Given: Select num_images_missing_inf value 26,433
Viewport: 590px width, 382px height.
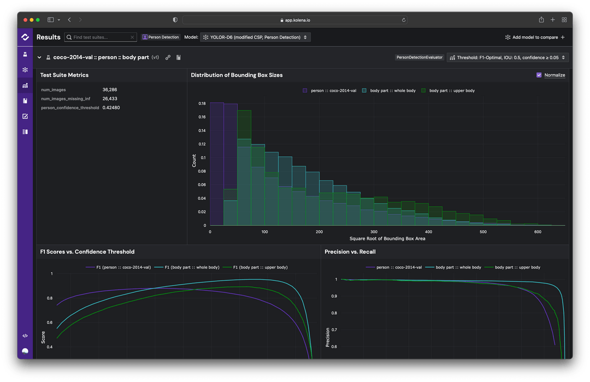Looking at the screenshot, I should click(109, 98).
